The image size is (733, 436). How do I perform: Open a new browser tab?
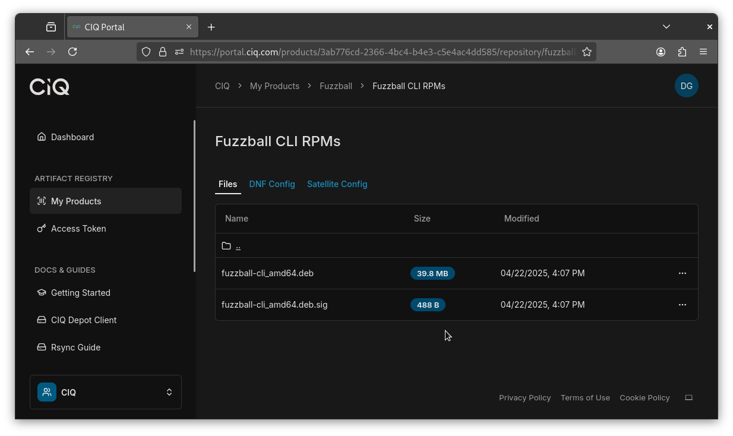coord(211,27)
